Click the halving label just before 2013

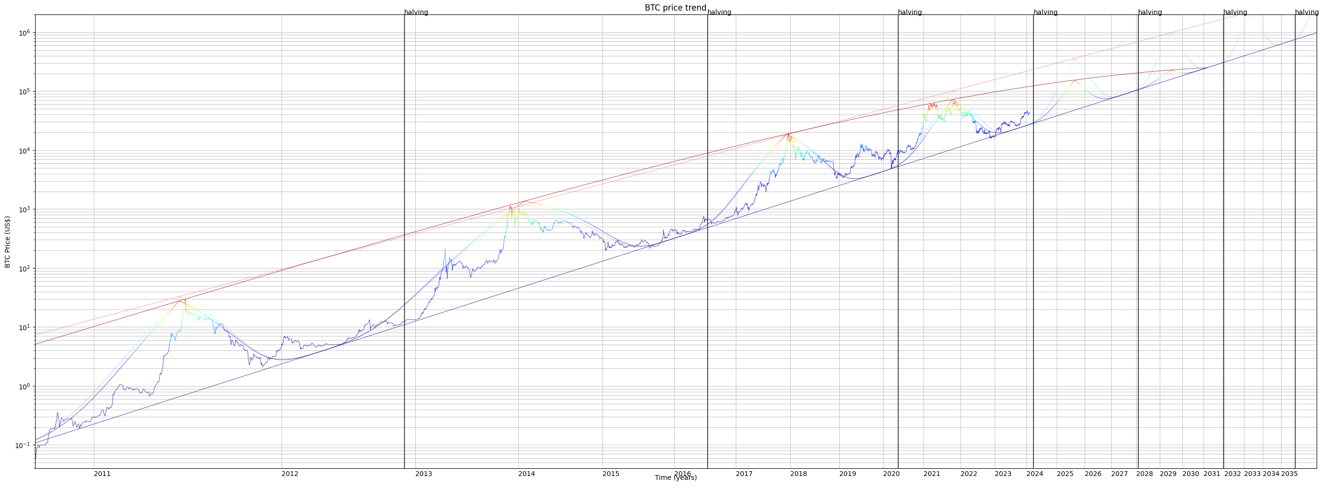tap(416, 13)
